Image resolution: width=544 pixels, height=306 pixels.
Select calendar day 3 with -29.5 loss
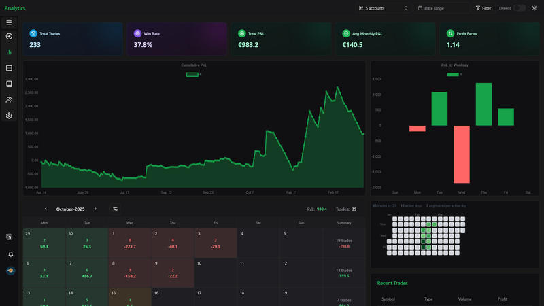tap(216, 243)
